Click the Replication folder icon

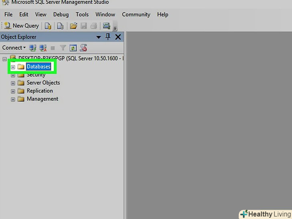pos(21,91)
